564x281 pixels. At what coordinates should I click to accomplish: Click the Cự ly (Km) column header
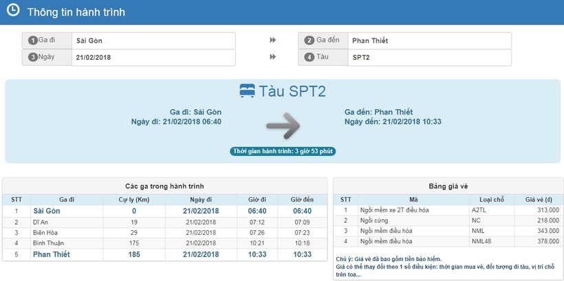tap(134, 200)
